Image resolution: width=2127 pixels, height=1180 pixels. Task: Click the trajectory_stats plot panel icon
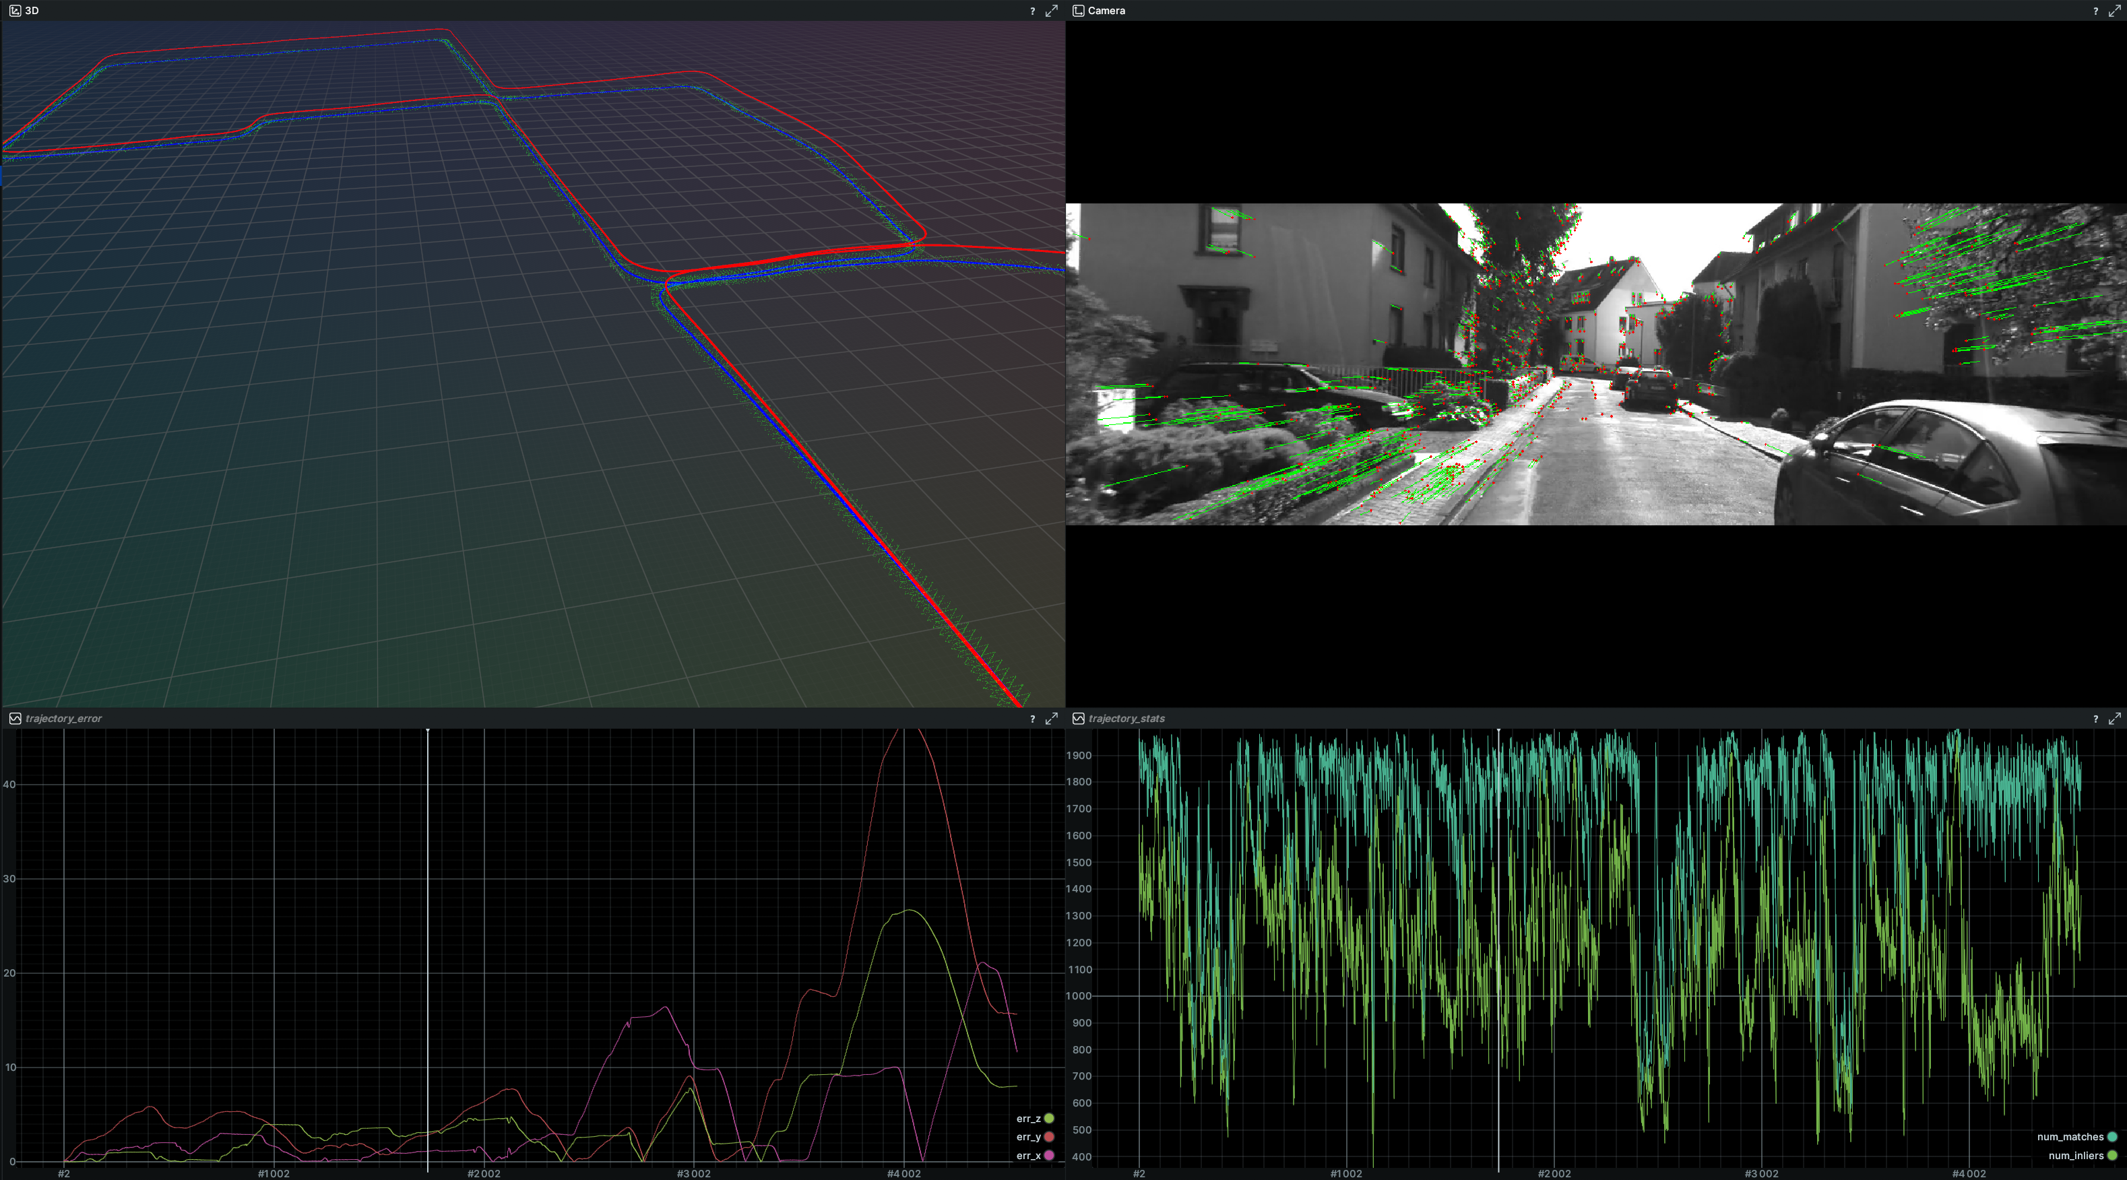click(x=1079, y=719)
